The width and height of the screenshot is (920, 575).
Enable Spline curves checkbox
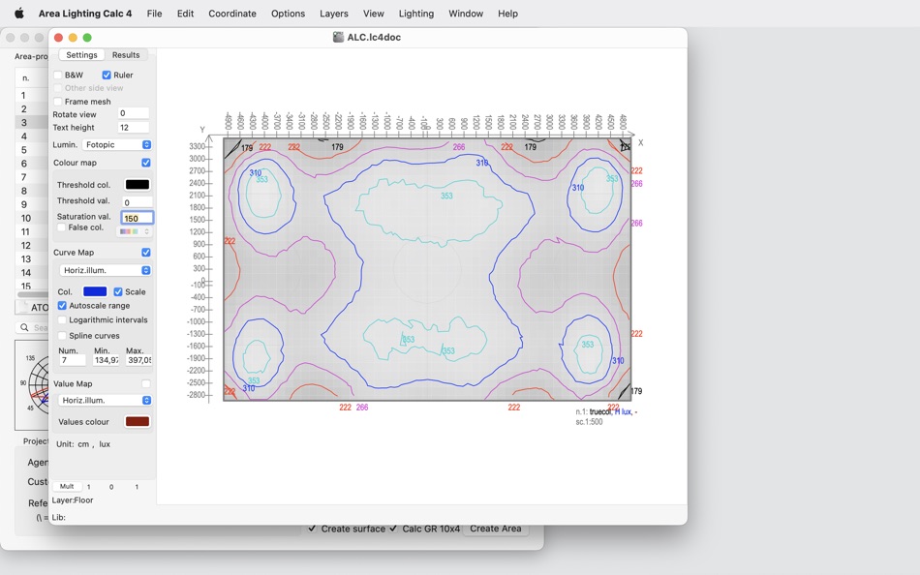click(x=62, y=336)
